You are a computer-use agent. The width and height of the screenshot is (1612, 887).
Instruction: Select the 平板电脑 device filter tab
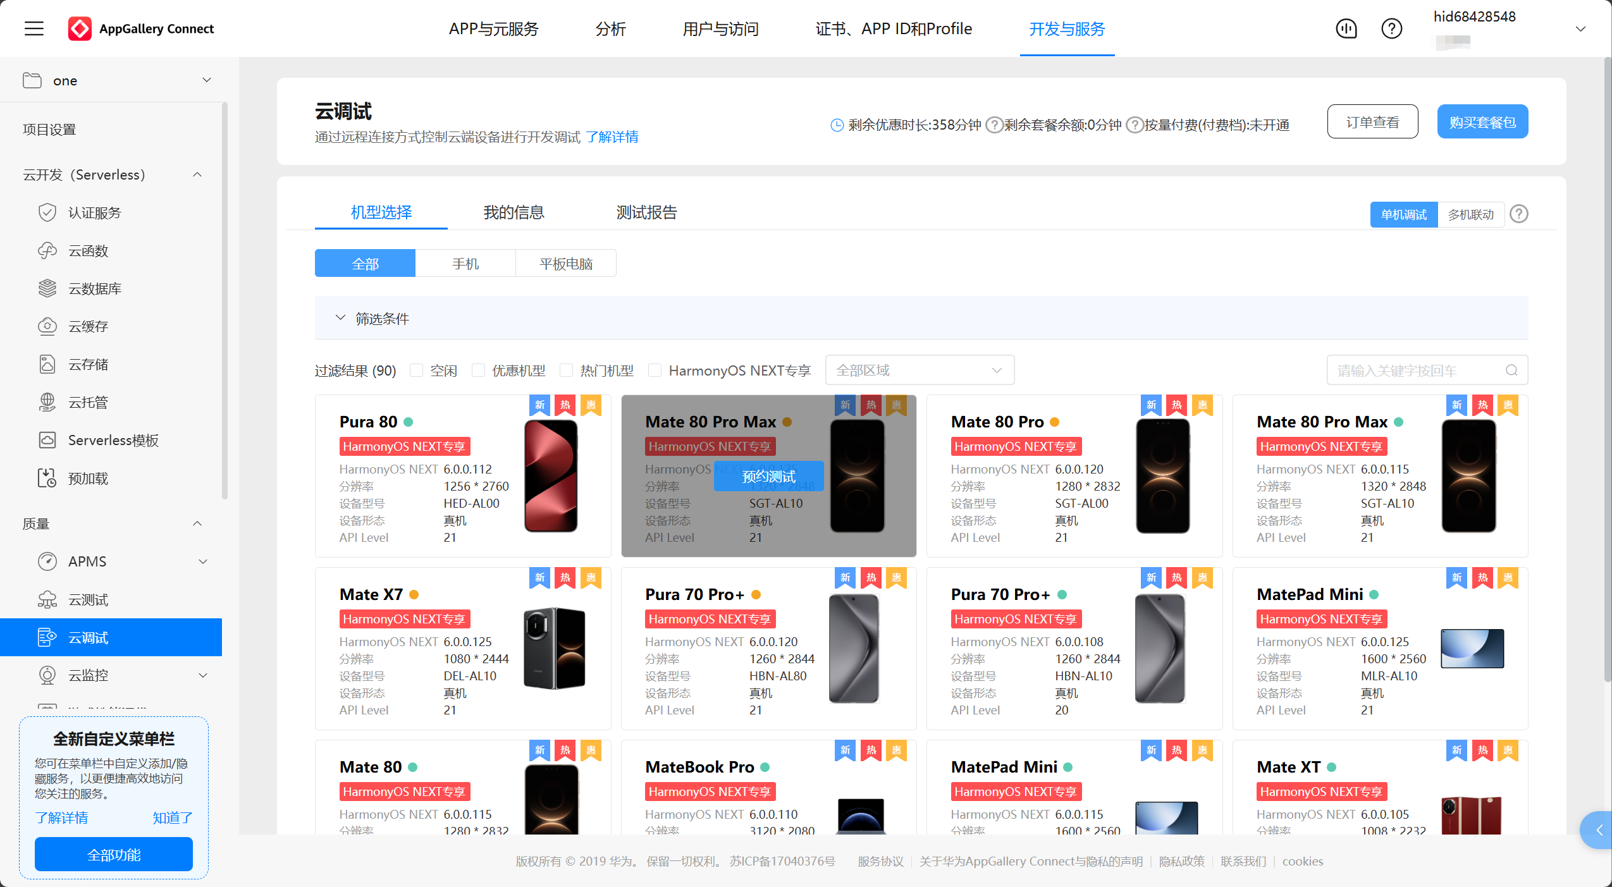pyautogui.click(x=565, y=264)
